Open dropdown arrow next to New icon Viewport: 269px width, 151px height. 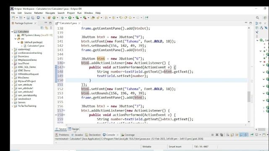click(17, 18)
